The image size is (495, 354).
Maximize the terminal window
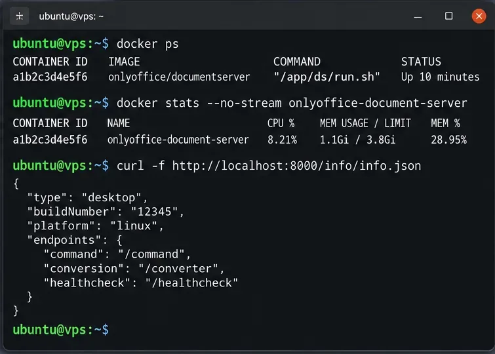click(448, 16)
